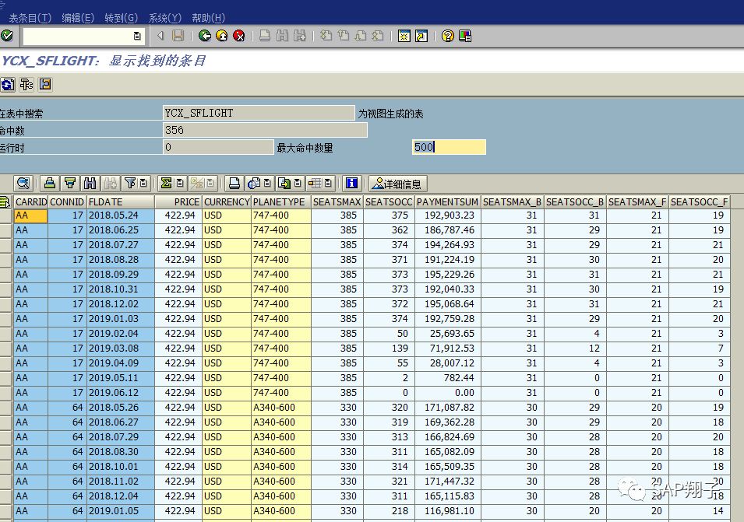This screenshot has height=522, width=744.
Task: Click the green Back arrow icon
Action: (x=205, y=36)
